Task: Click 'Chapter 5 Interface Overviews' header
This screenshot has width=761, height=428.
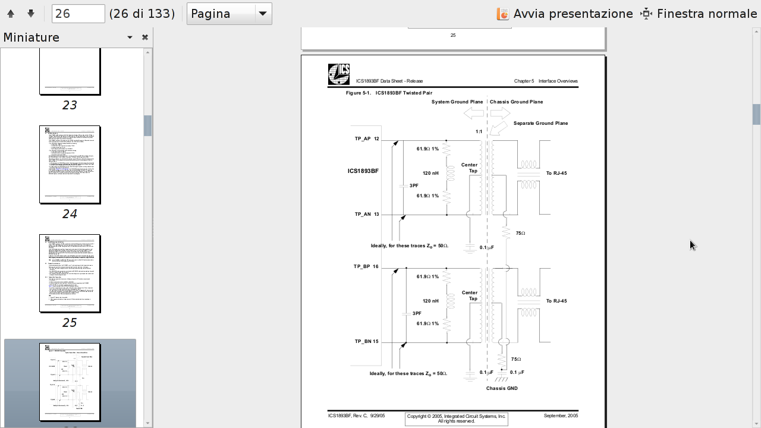Action: (x=546, y=81)
